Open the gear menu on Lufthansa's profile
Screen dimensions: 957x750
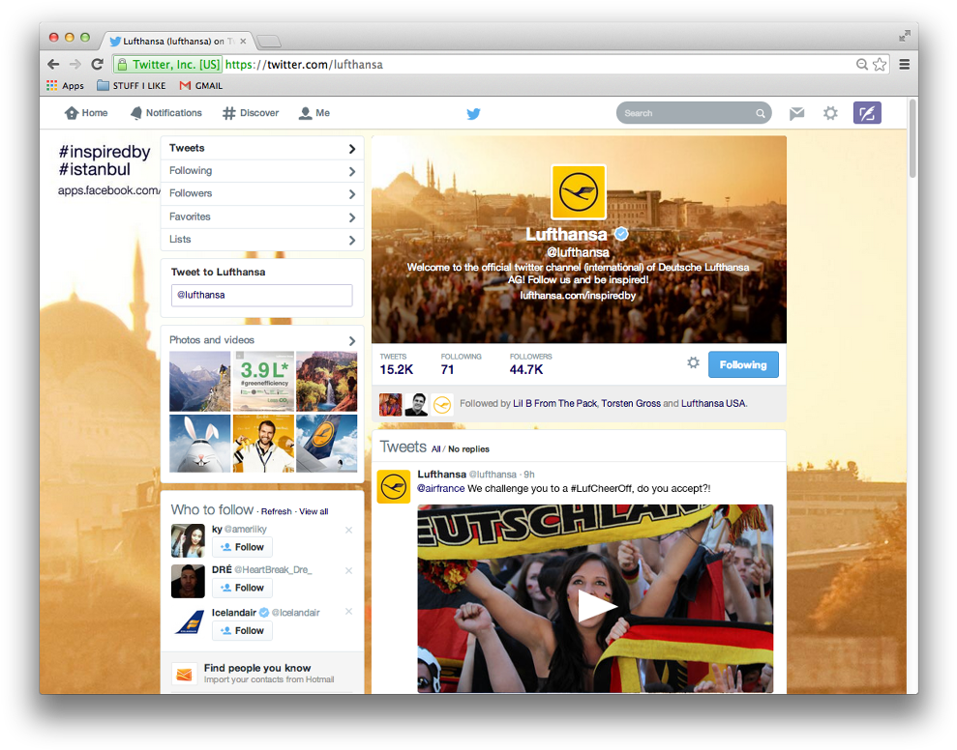(693, 363)
